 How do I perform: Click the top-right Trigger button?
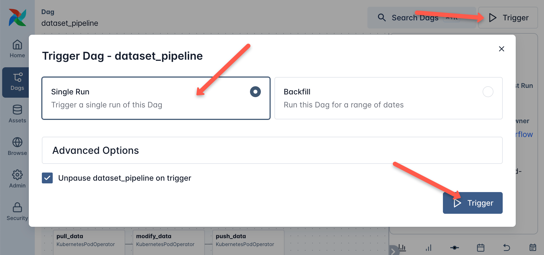(508, 18)
